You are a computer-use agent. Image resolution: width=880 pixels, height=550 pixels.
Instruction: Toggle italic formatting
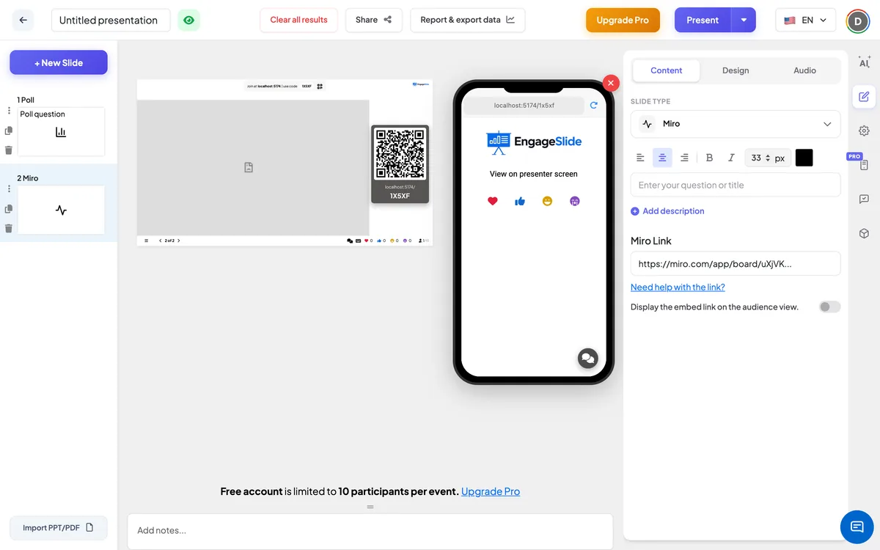(x=731, y=158)
